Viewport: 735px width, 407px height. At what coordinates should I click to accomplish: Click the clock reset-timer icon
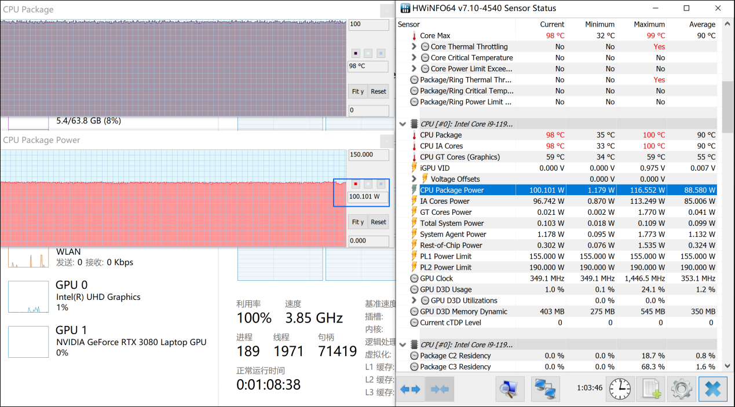620,389
